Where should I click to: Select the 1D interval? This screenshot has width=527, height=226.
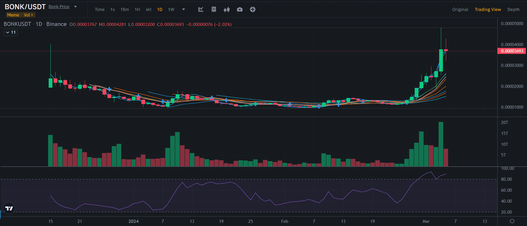[x=160, y=10]
